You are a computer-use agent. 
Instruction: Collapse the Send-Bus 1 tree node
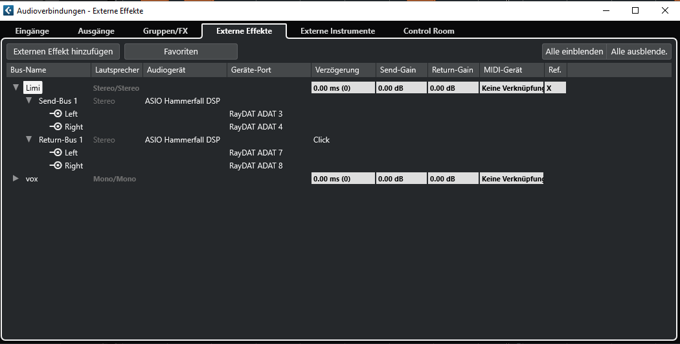point(29,101)
